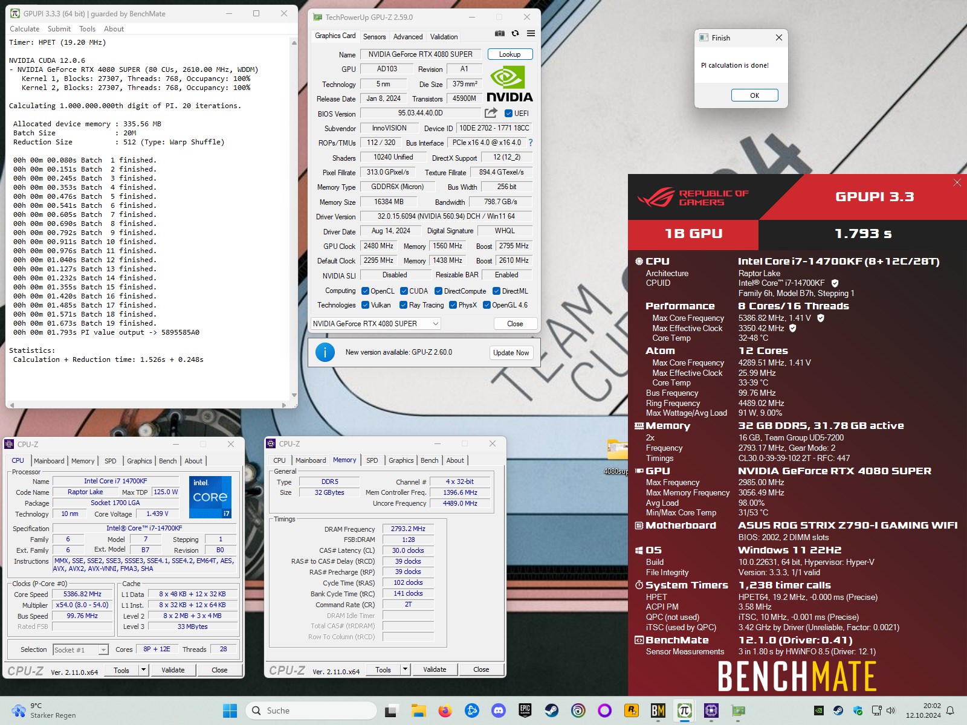
Task: Switch to GPU-Z on the taskbar
Action: click(738, 710)
